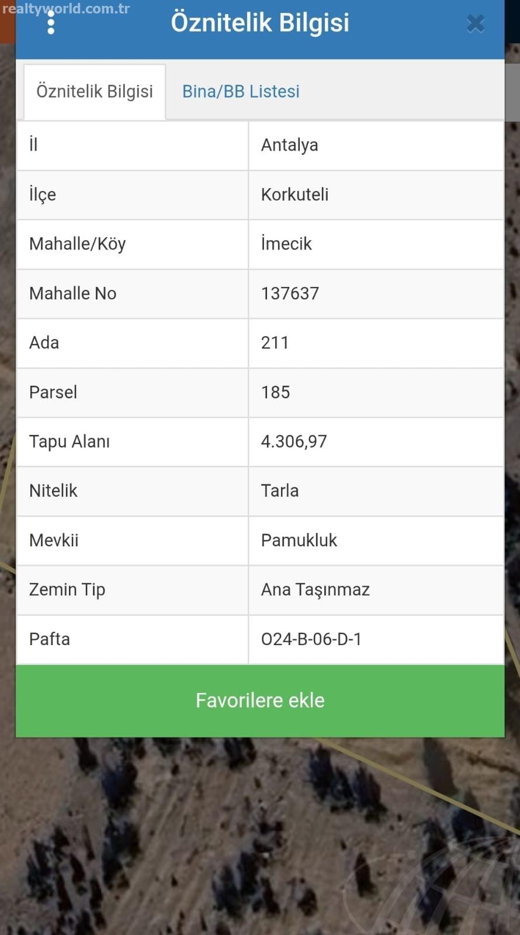This screenshot has width=520, height=935.
Task: Click the Öznitelik Bilgisi header title
Action: (x=260, y=23)
